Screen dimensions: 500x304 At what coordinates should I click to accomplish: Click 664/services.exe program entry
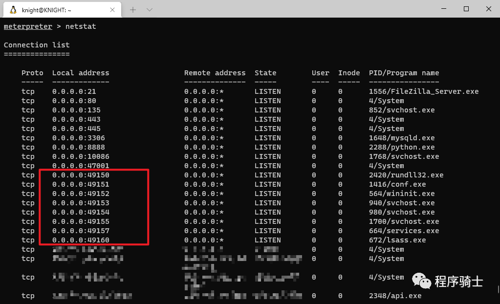404,230
